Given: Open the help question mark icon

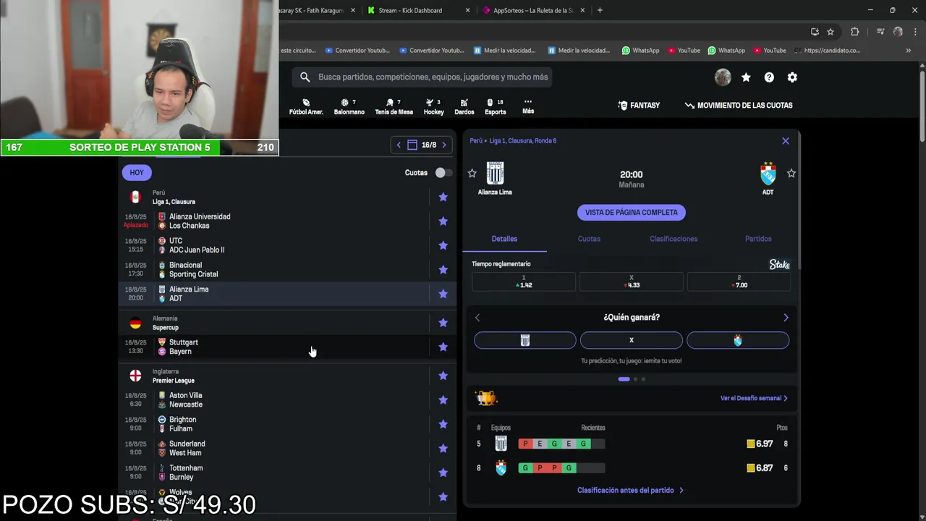Looking at the screenshot, I should click(769, 77).
